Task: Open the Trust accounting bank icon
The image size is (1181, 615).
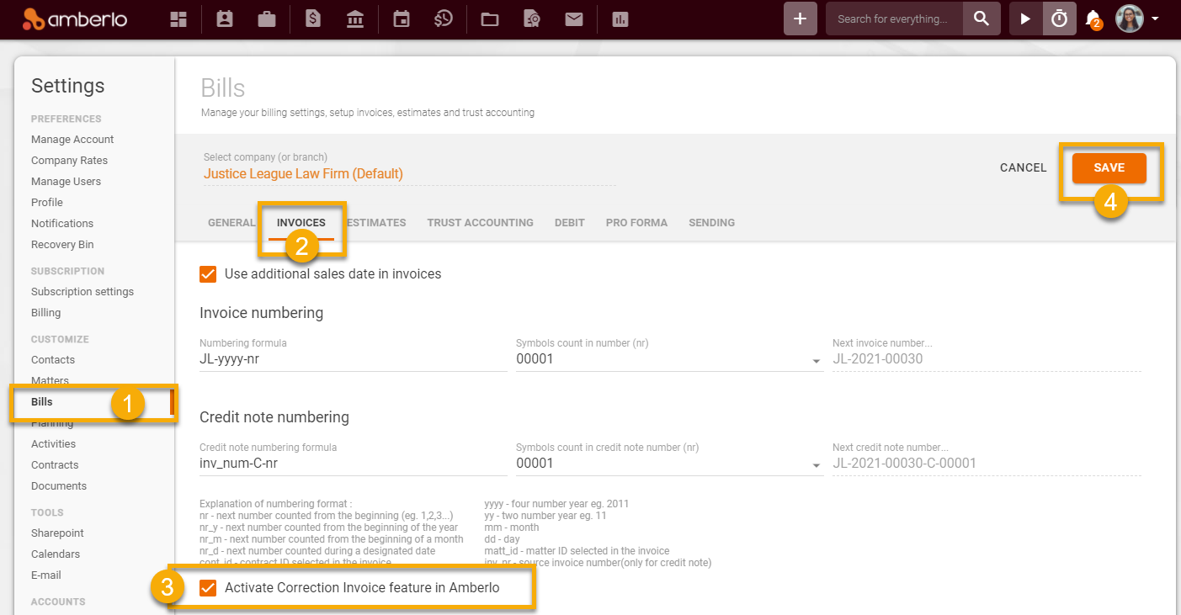Action: [x=355, y=19]
